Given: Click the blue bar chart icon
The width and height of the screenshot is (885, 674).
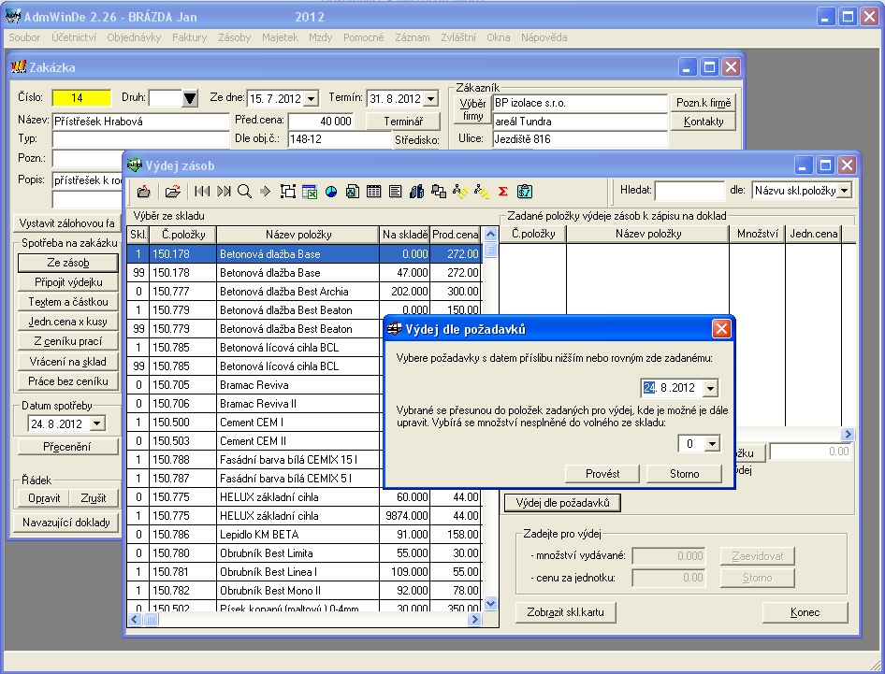Looking at the screenshot, I should [417, 192].
